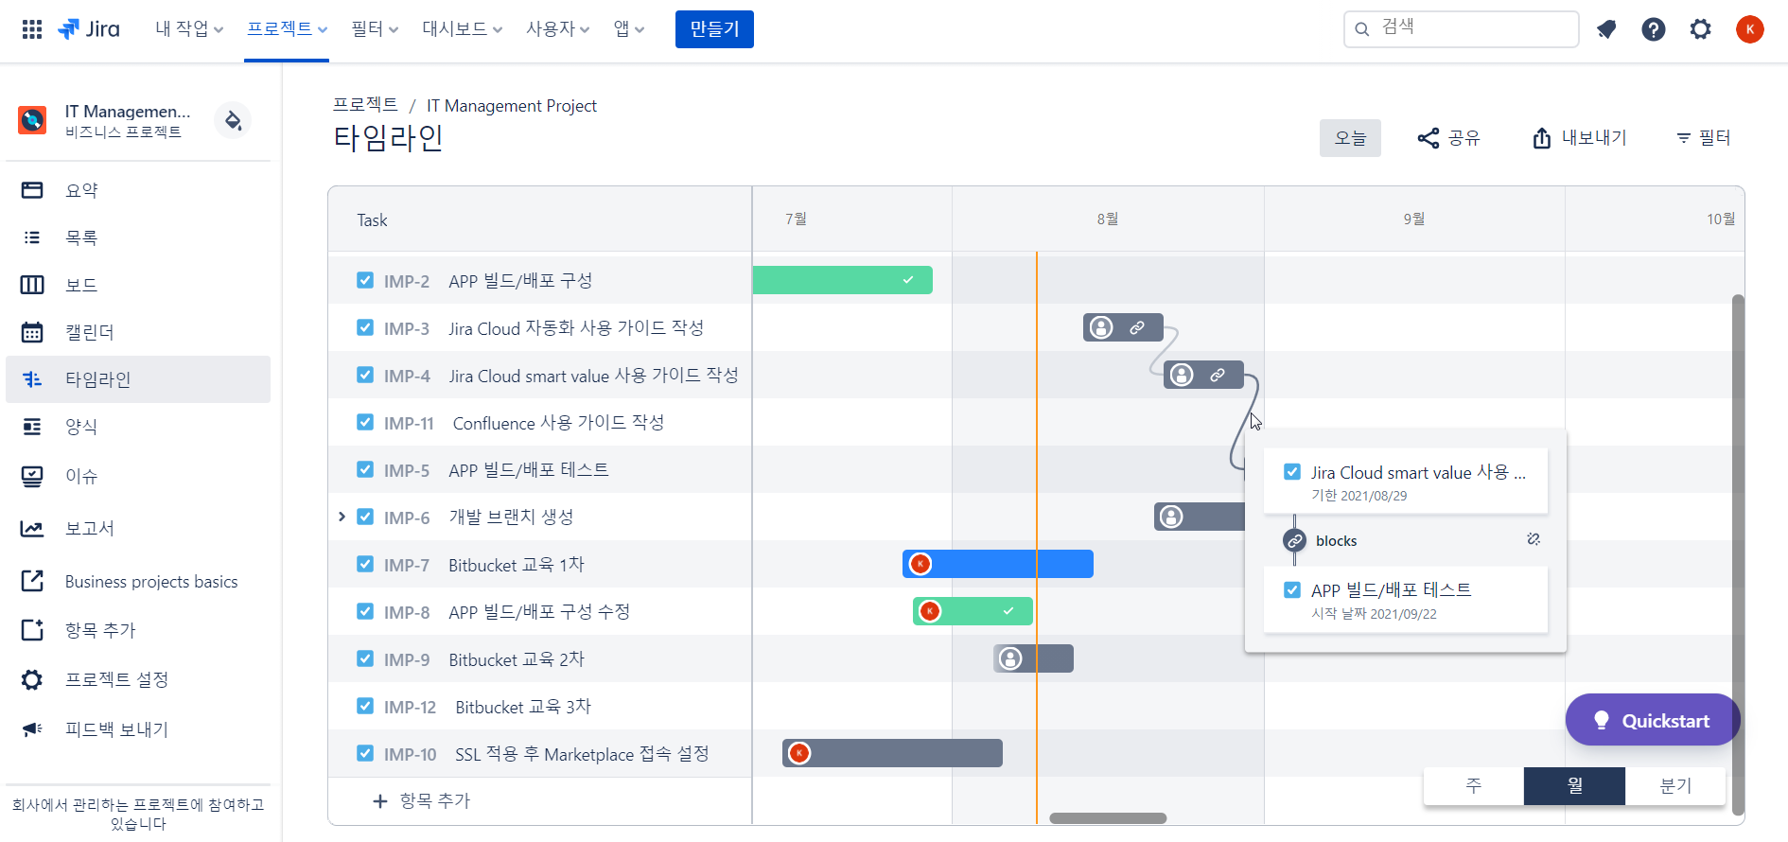Viewport: 1788px width, 842px height.
Task: Toggle the checkbox for IMP-2
Action: pos(365,280)
